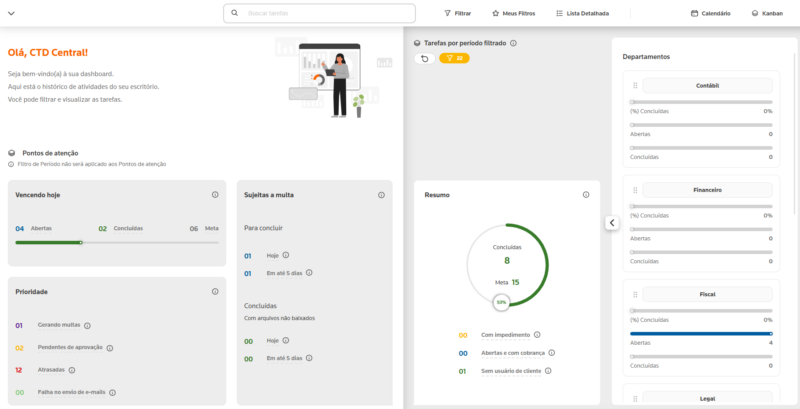
Task: Click info icon beside Em até 5 dias under Para concluir
Action: 309,273
